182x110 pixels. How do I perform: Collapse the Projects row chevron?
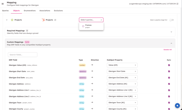[7, 20]
